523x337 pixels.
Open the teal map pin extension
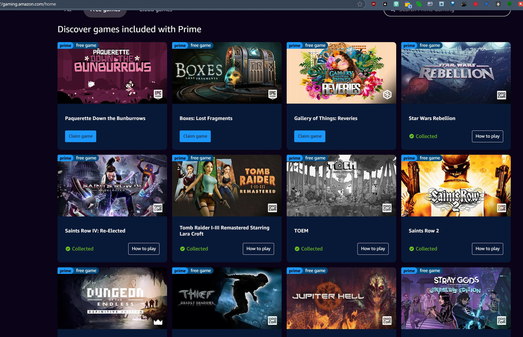(396, 4)
